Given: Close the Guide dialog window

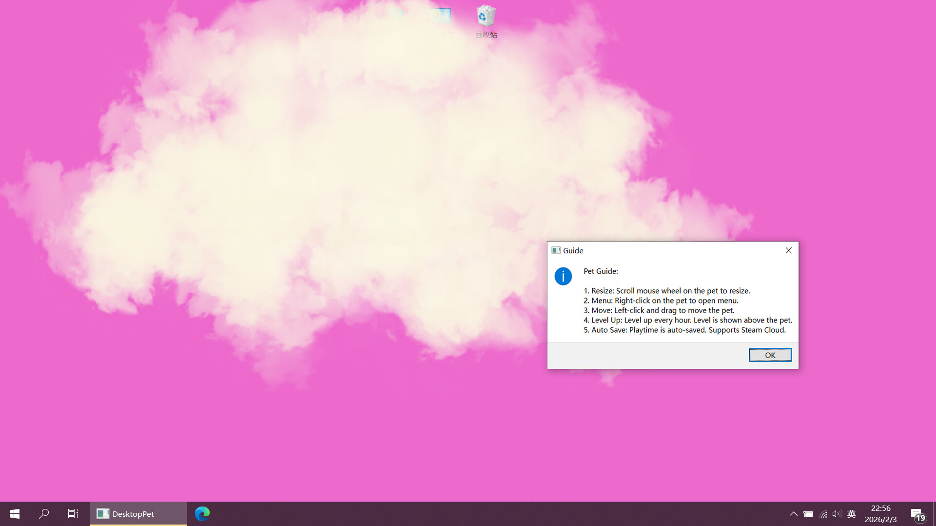Looking at the screenshot, I should pos(788,250).
